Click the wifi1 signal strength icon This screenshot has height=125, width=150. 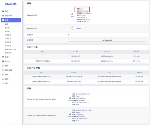click(70, 114)
